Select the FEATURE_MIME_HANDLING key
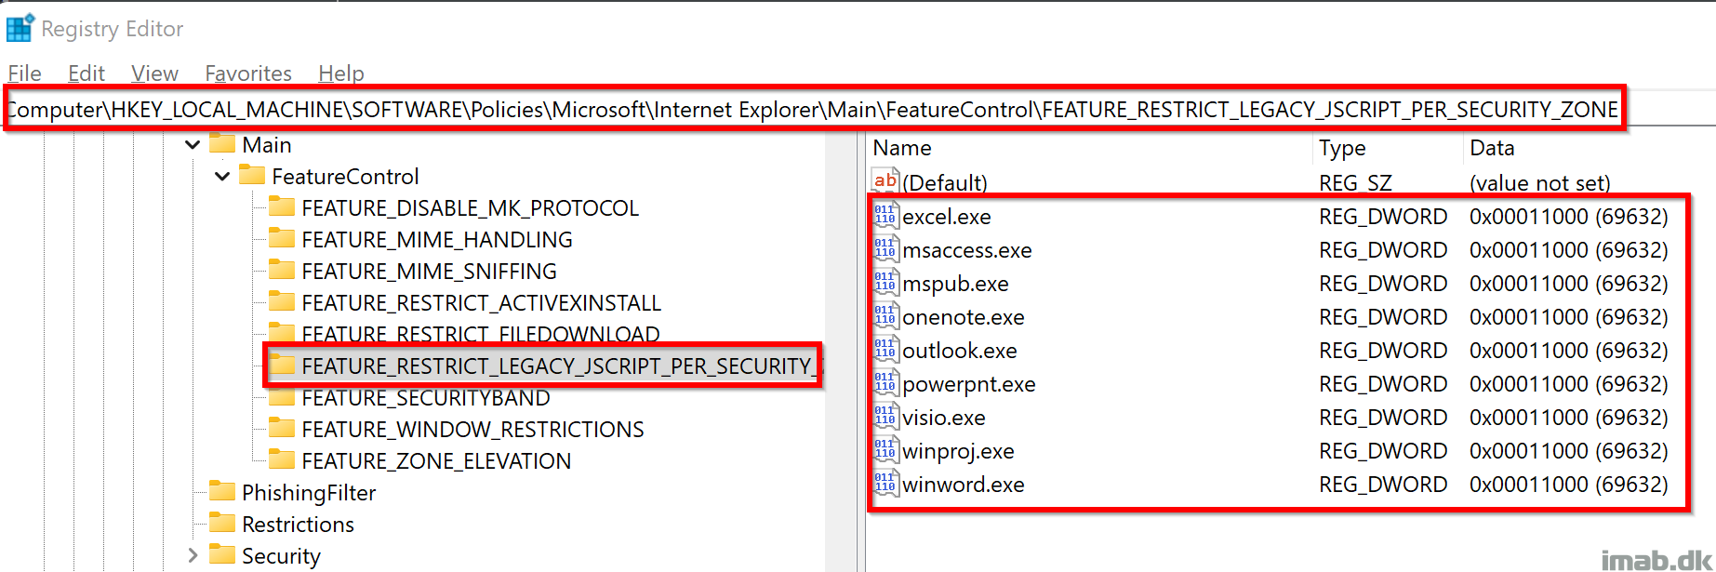This screenshot has height=572, width=1716. pyautogui.click(x=437, y=240)
